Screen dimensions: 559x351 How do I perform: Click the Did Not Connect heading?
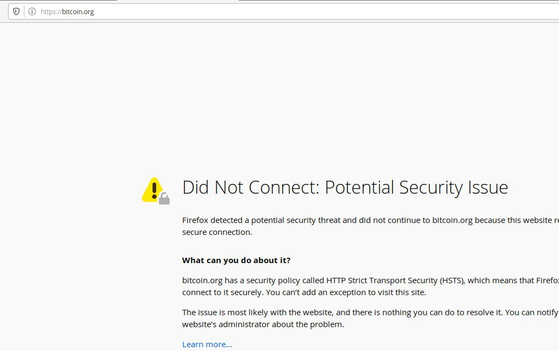[x=345, y=187]
